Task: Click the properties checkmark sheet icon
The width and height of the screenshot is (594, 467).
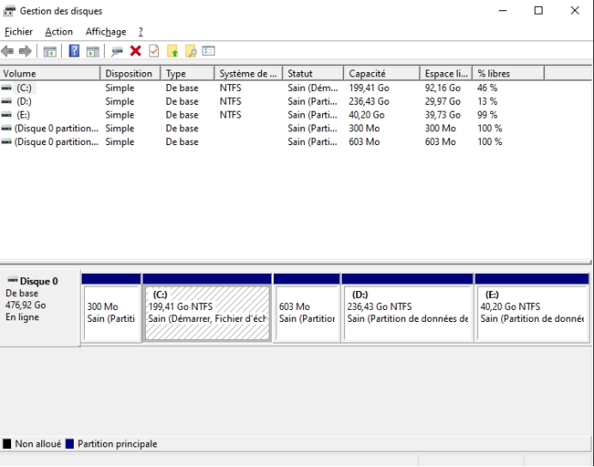Action: tap(154, 52)
